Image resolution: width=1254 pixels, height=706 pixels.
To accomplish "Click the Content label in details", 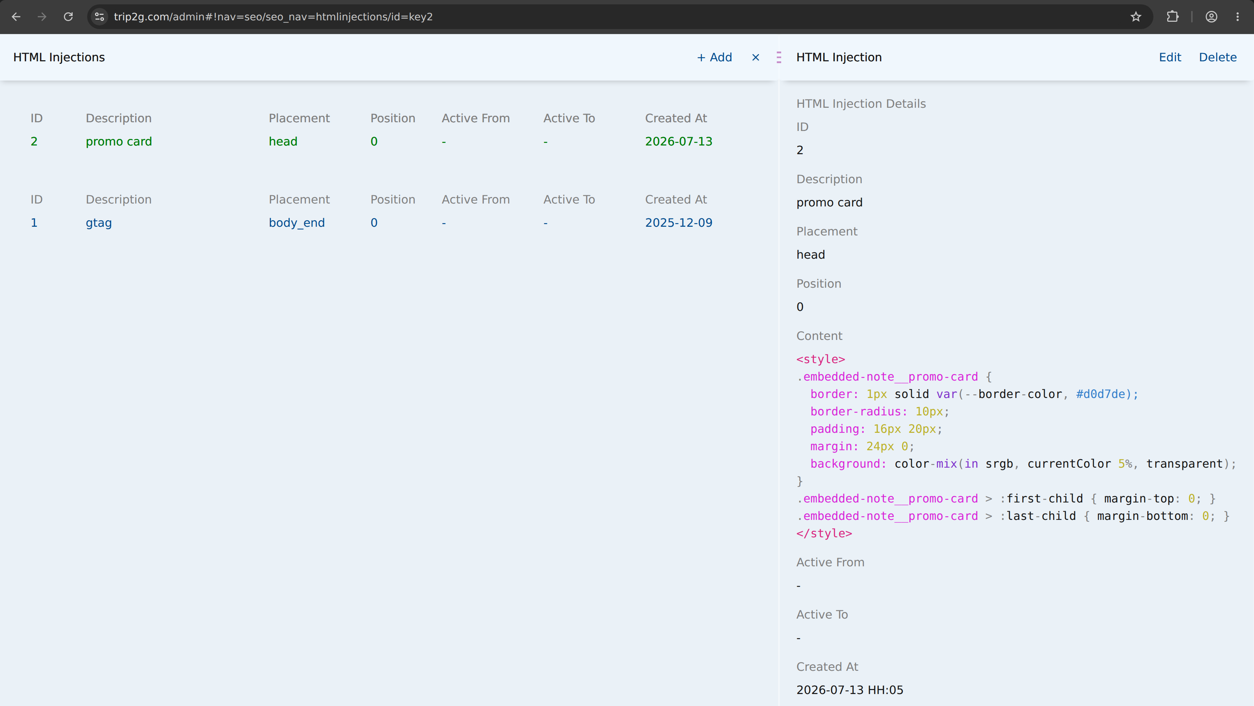I will (819, 336).
